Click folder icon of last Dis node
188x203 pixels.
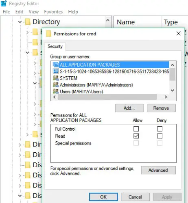coord(28,196)
